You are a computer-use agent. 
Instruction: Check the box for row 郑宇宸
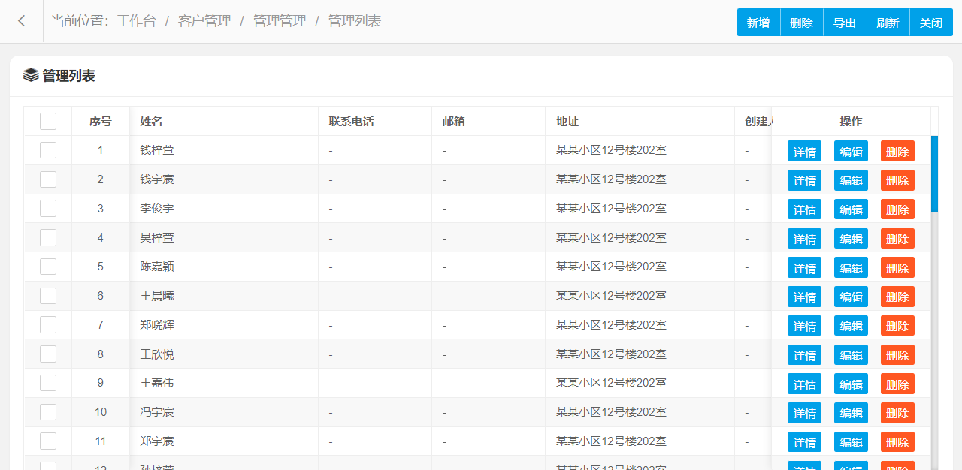point(48,441)
